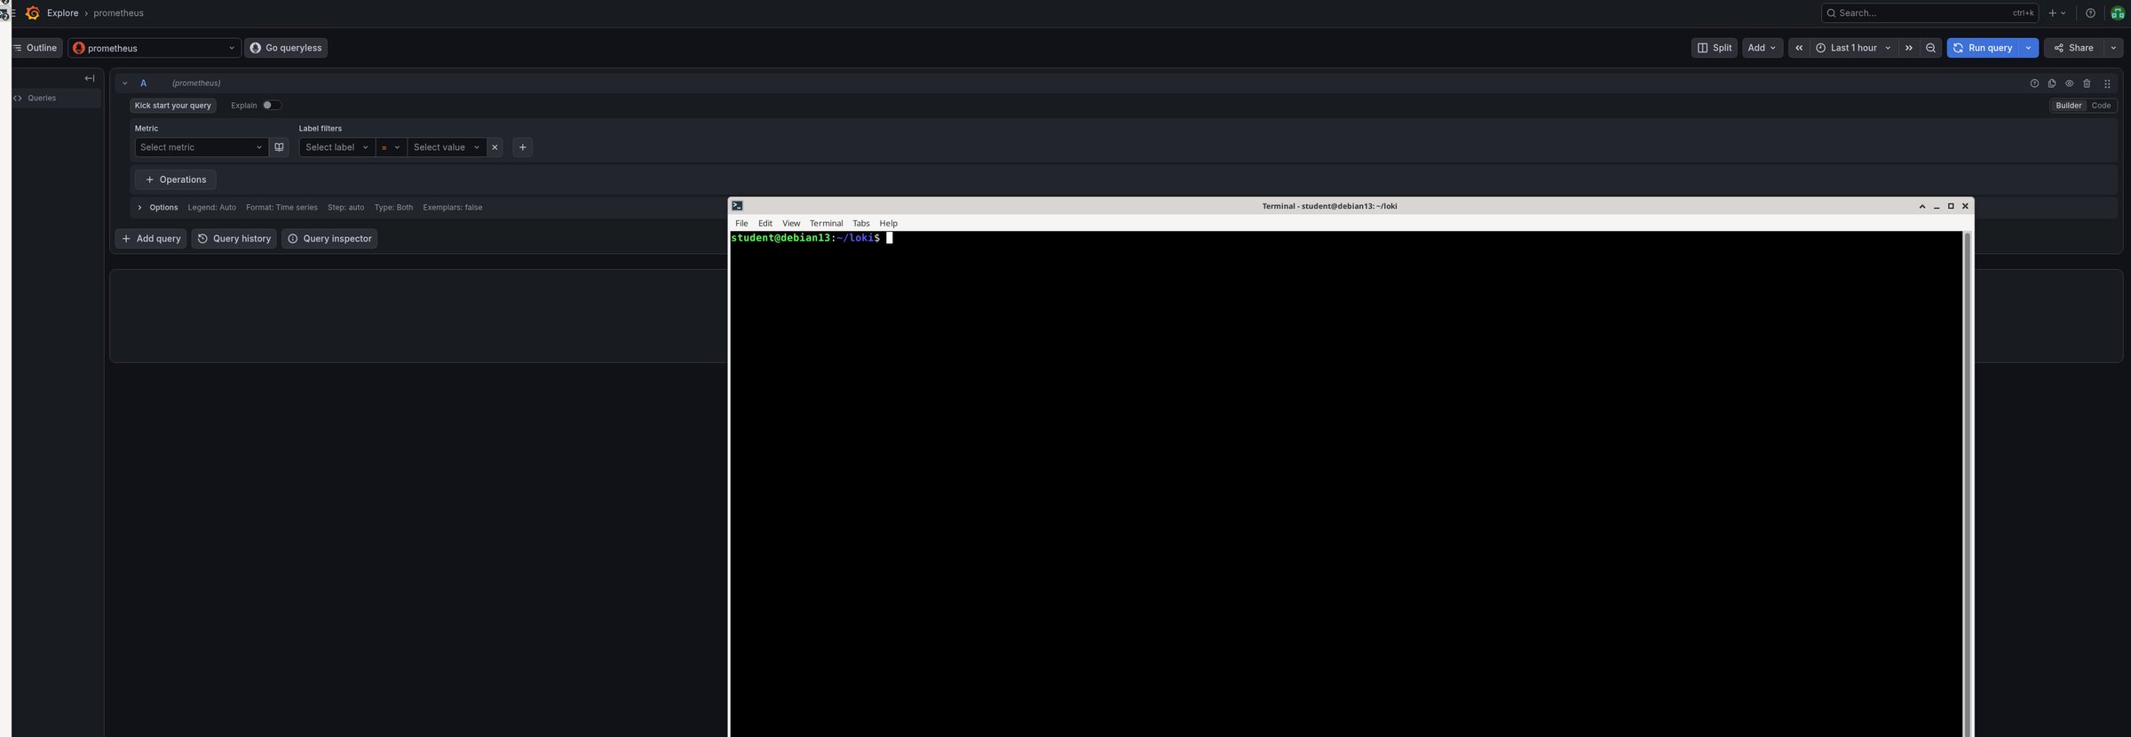The image size is (2131, 737).
Task: Click the query letter A name
Action: [x=143, y=83]
